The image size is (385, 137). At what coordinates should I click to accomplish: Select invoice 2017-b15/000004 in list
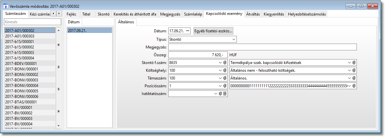pyautogui.click(x=29, y=58)
